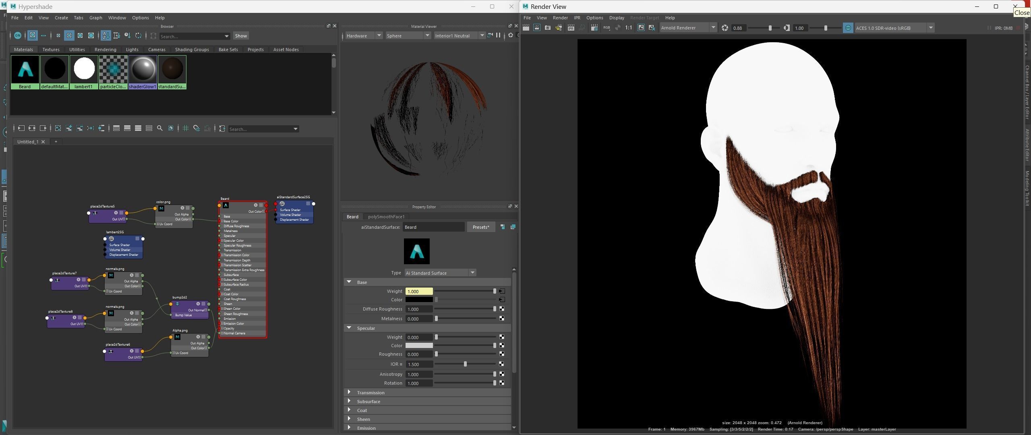Click the Base Color black swatch
Screen dimensions: 1031x435
[419, 300]
